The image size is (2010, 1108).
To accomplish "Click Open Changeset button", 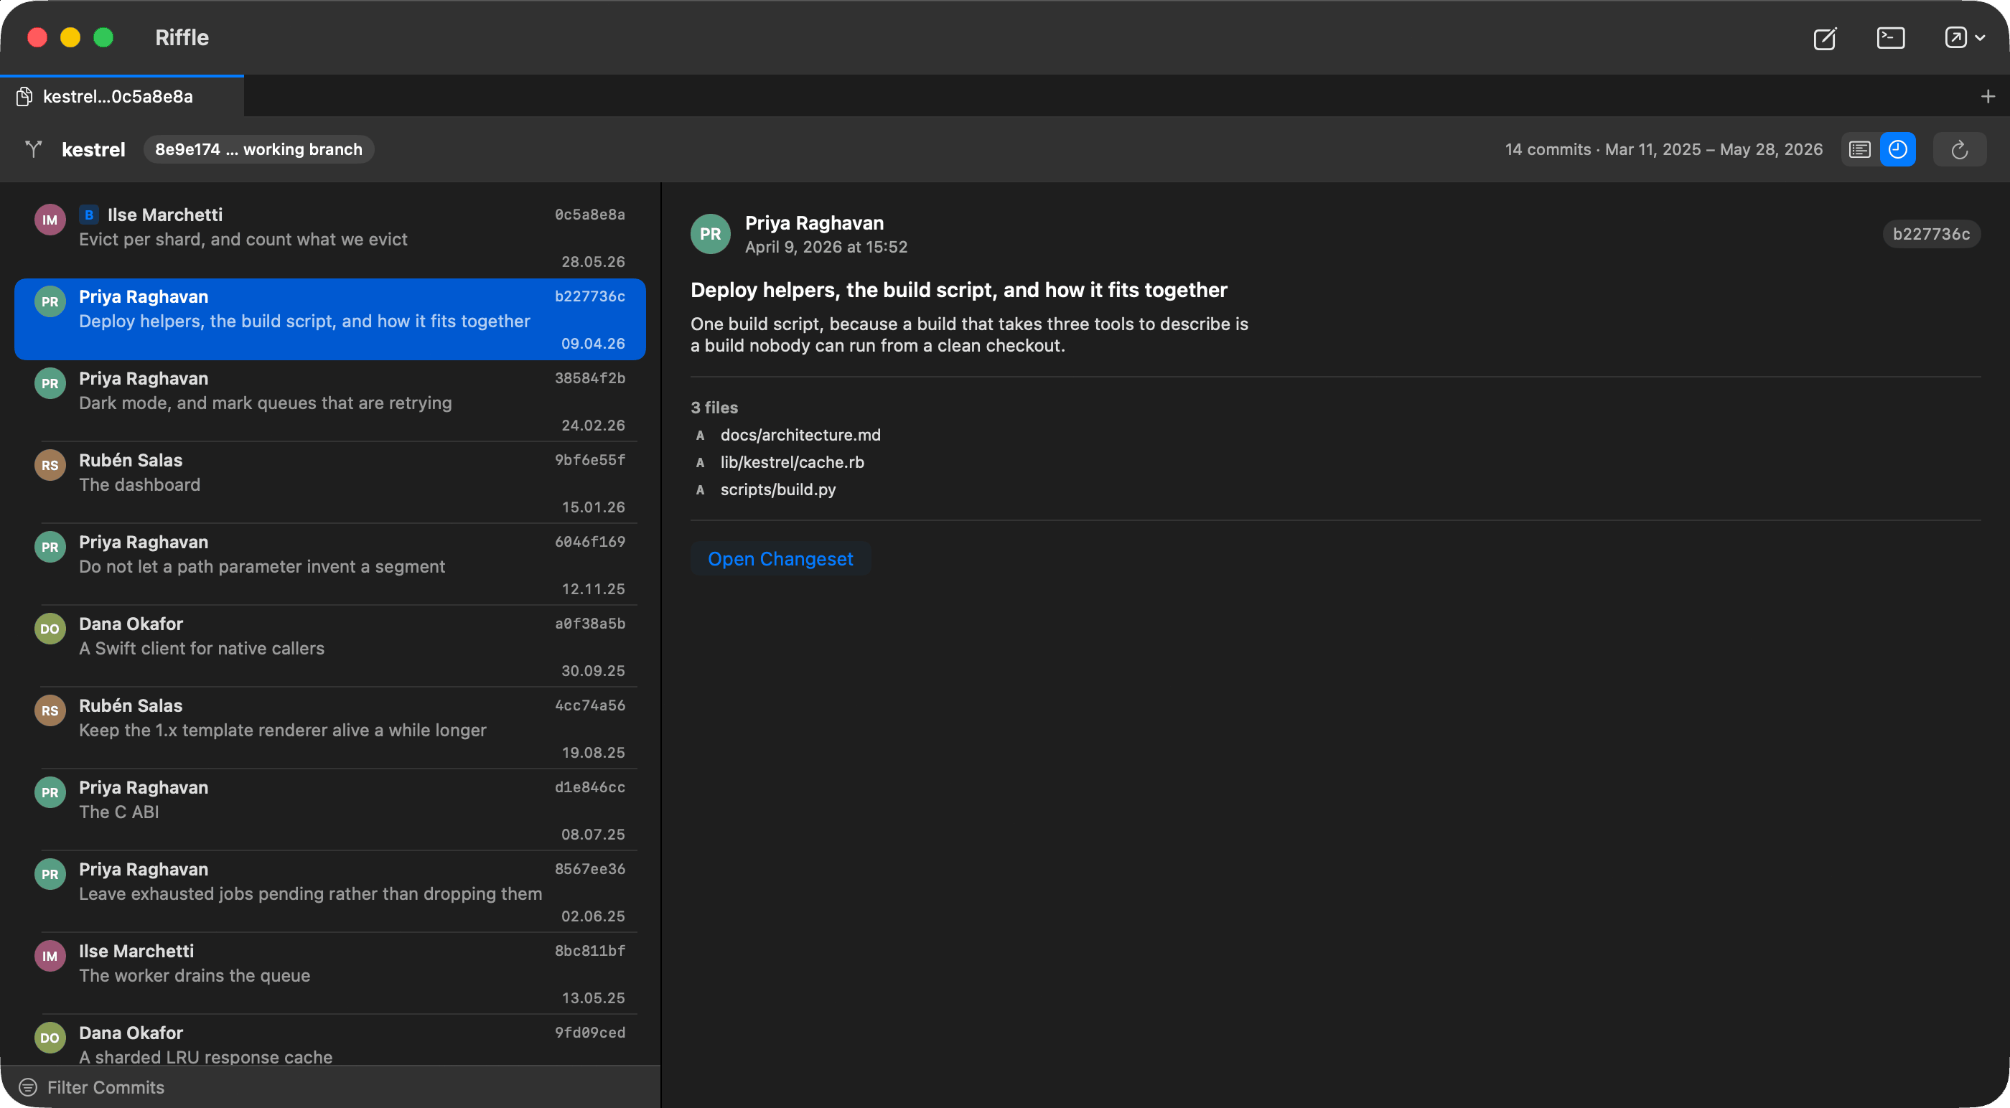I will 780,559.
